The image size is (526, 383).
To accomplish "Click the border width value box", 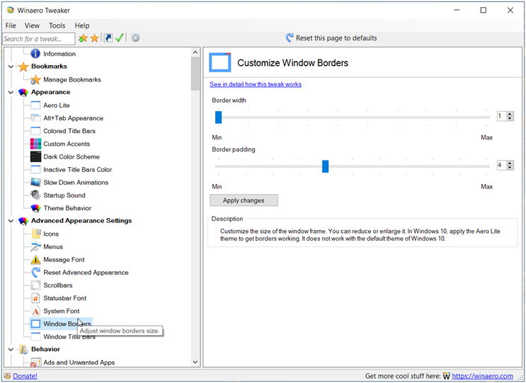I will pos(502,116).
